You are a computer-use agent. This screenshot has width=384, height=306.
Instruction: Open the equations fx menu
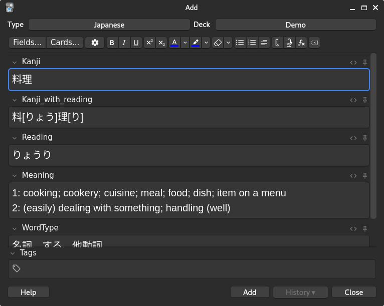301,43
